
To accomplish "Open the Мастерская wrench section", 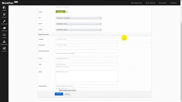I will 4,22.
